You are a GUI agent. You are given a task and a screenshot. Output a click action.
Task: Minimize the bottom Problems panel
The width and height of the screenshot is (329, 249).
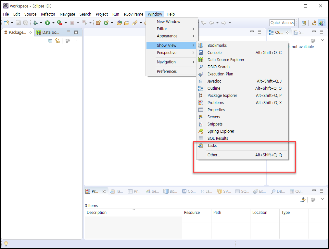pos(314,190)
